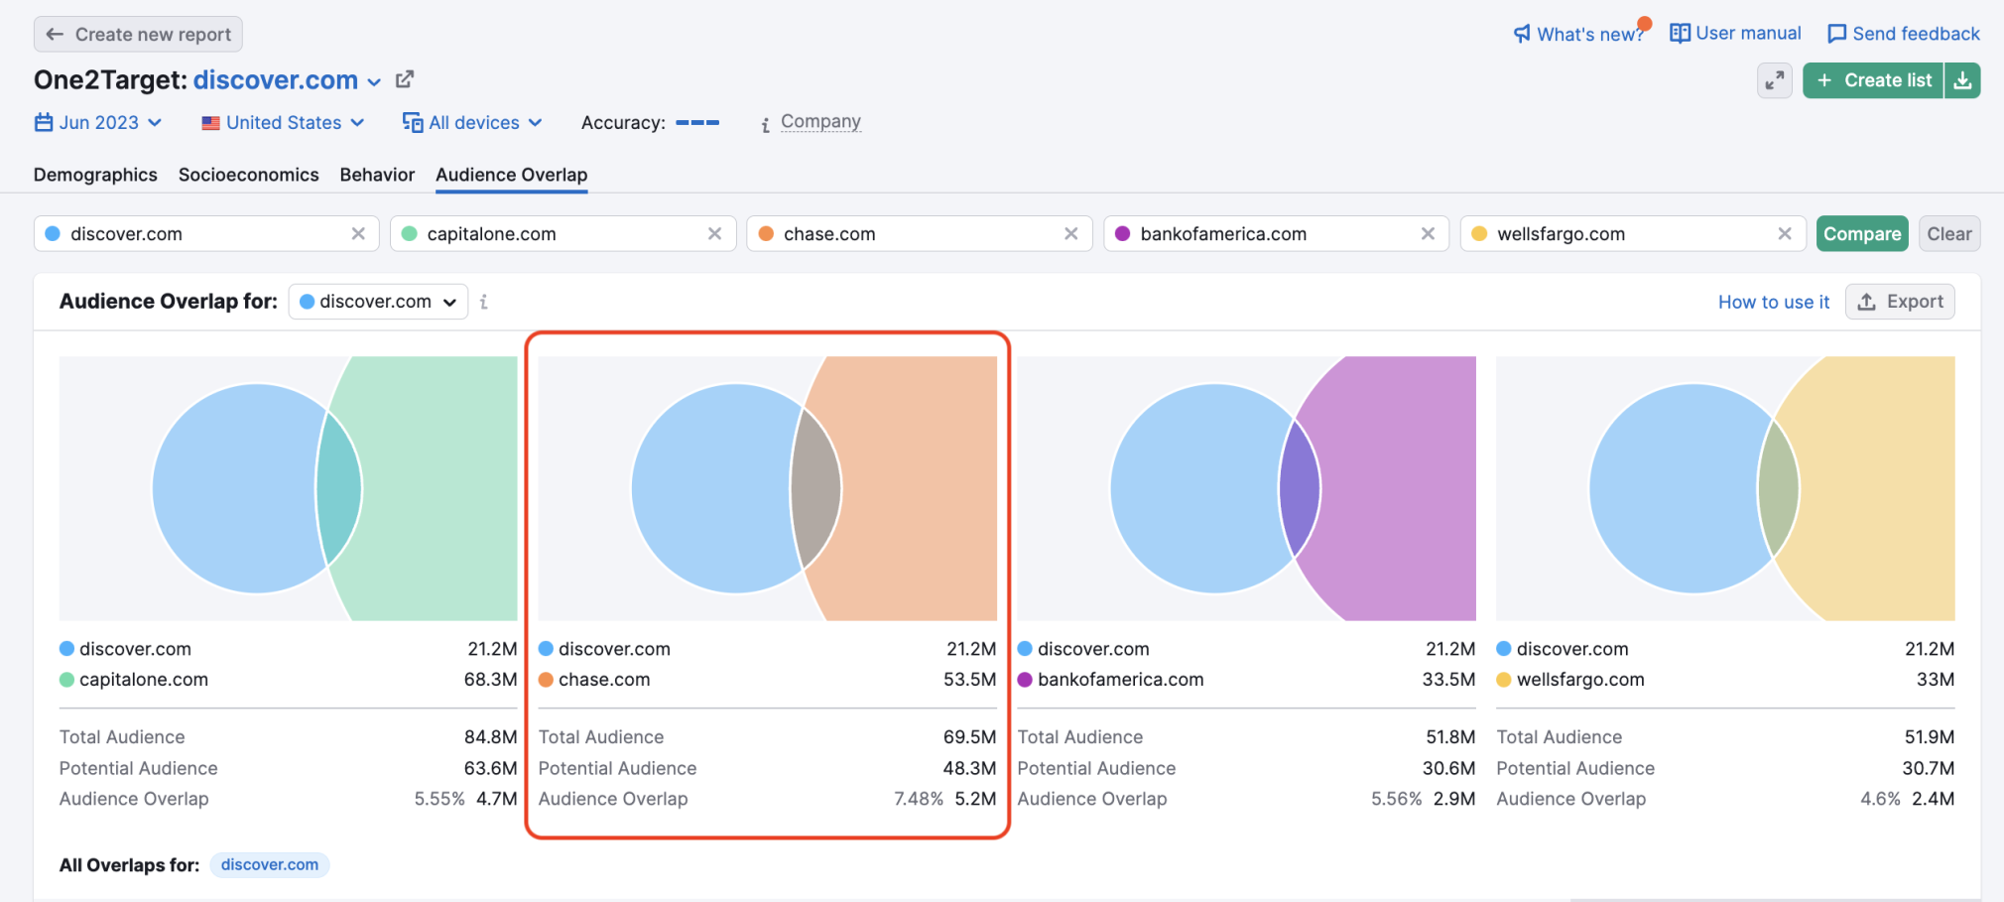The image size is (2004, 902).
Task: Open the How to use it link
Action: 1774,302
